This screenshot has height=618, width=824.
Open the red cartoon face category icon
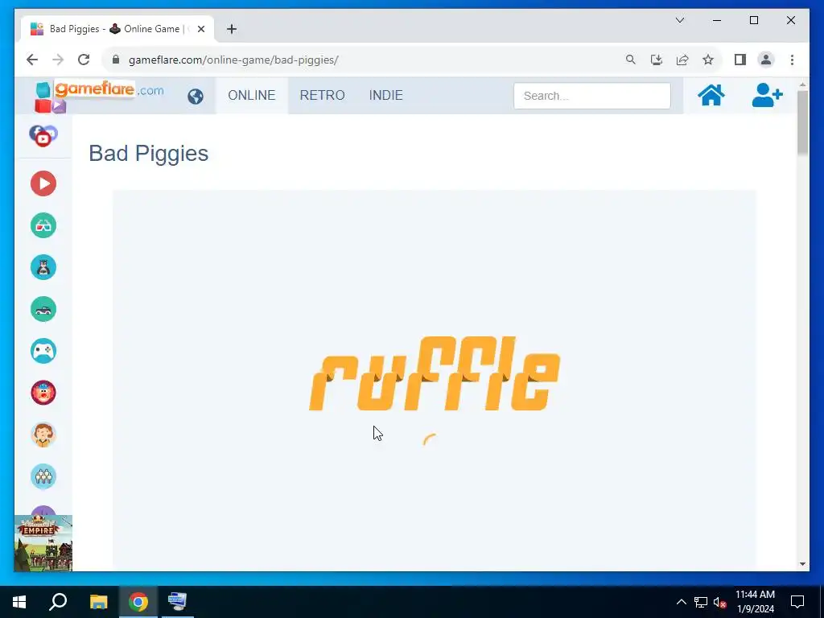(43, 393)
